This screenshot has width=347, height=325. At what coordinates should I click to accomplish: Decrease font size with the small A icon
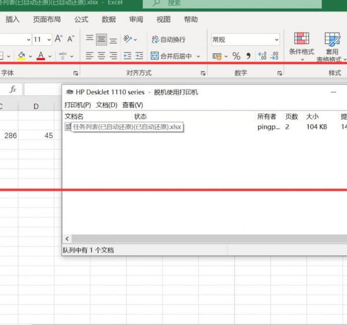pyautogui.click(x=71, y=39)
